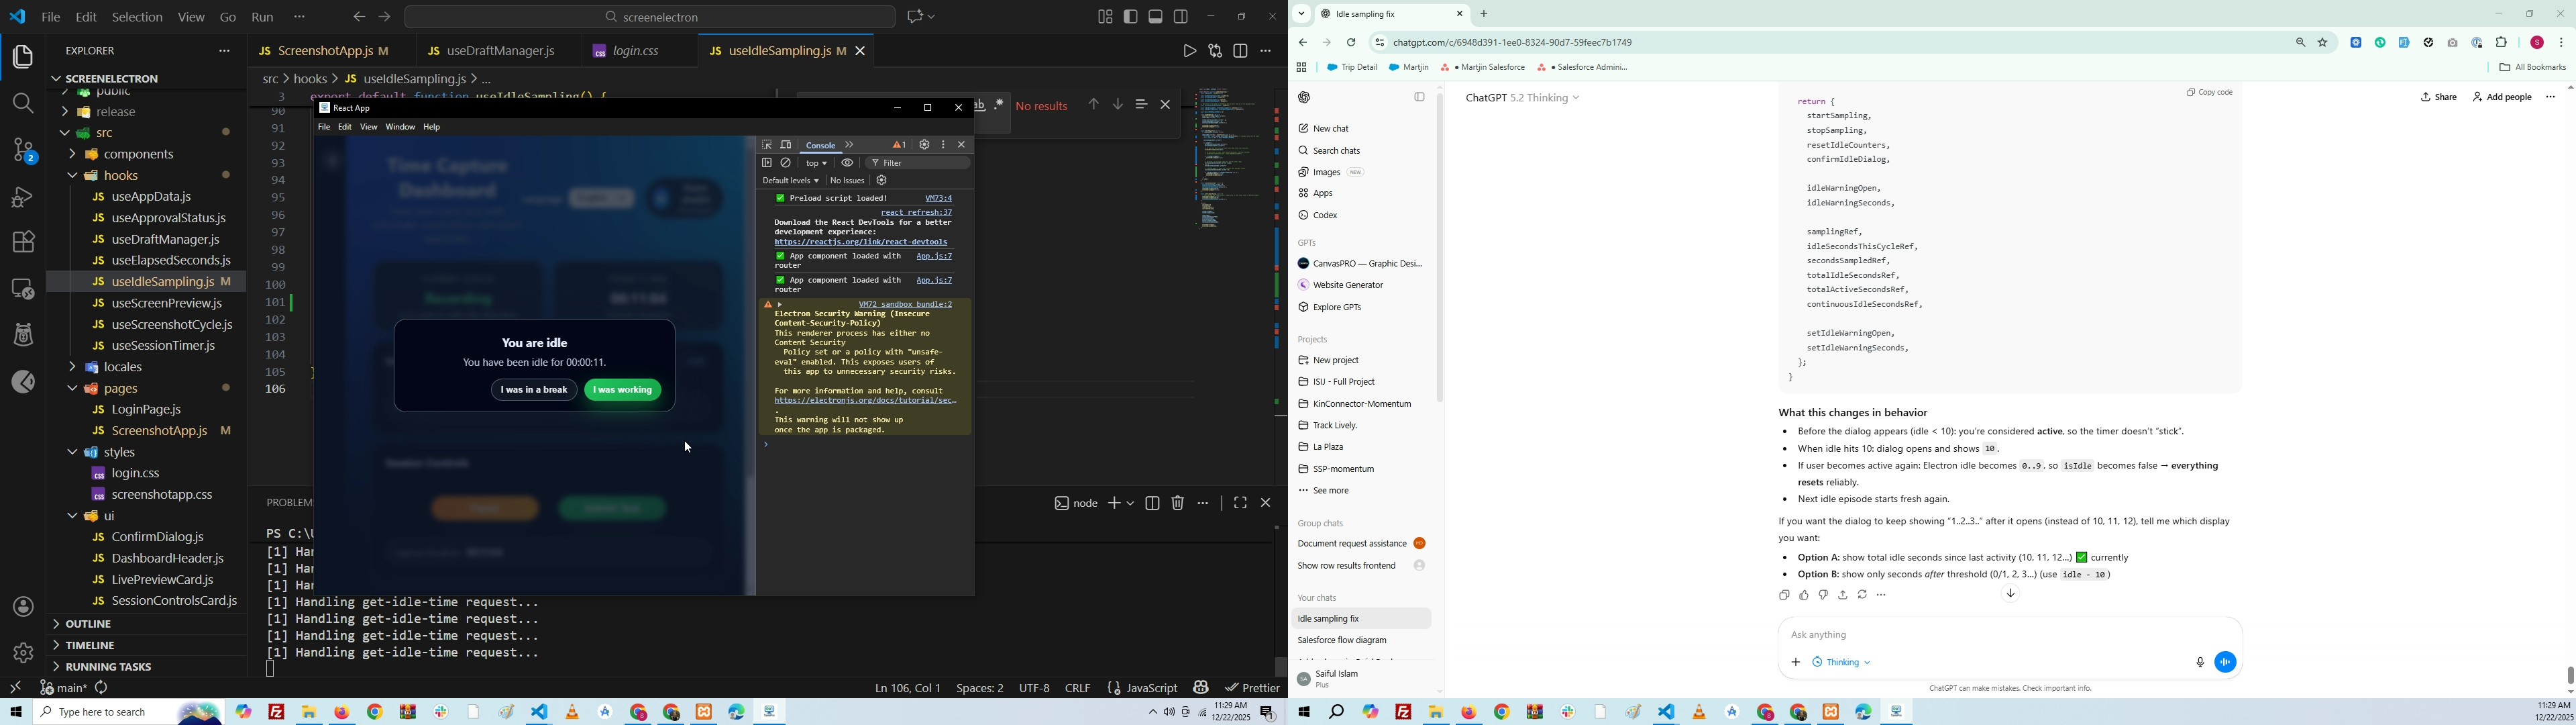This screenshot has height=725, width=2576.
Task: Open the Selection menu in VS Code
Action: [x=137, y=17]
